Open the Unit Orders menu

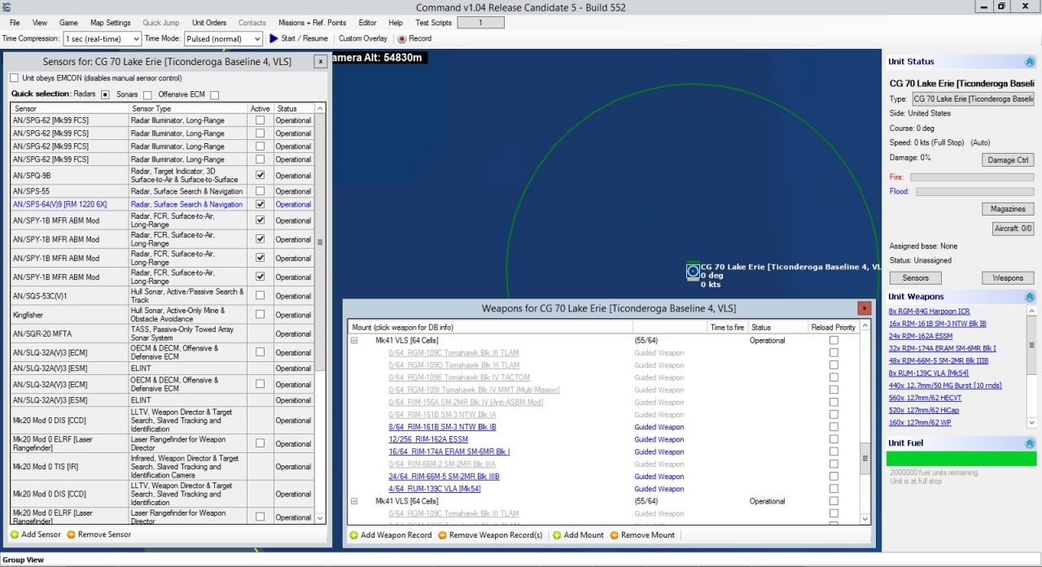(209, 23)
